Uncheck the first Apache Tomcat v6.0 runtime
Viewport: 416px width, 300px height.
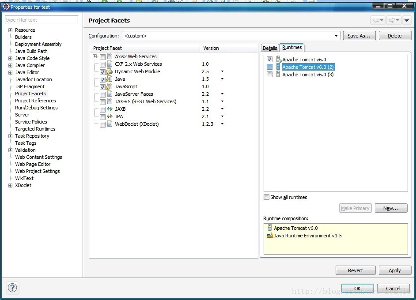(x=269, y=60)
